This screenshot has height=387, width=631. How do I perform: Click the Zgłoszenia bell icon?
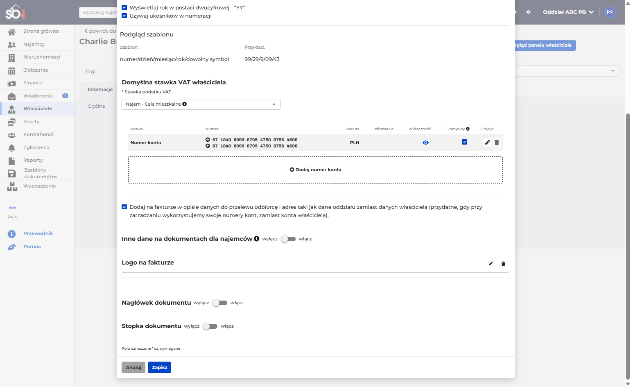pyautogui.click(x=11, y=148)
